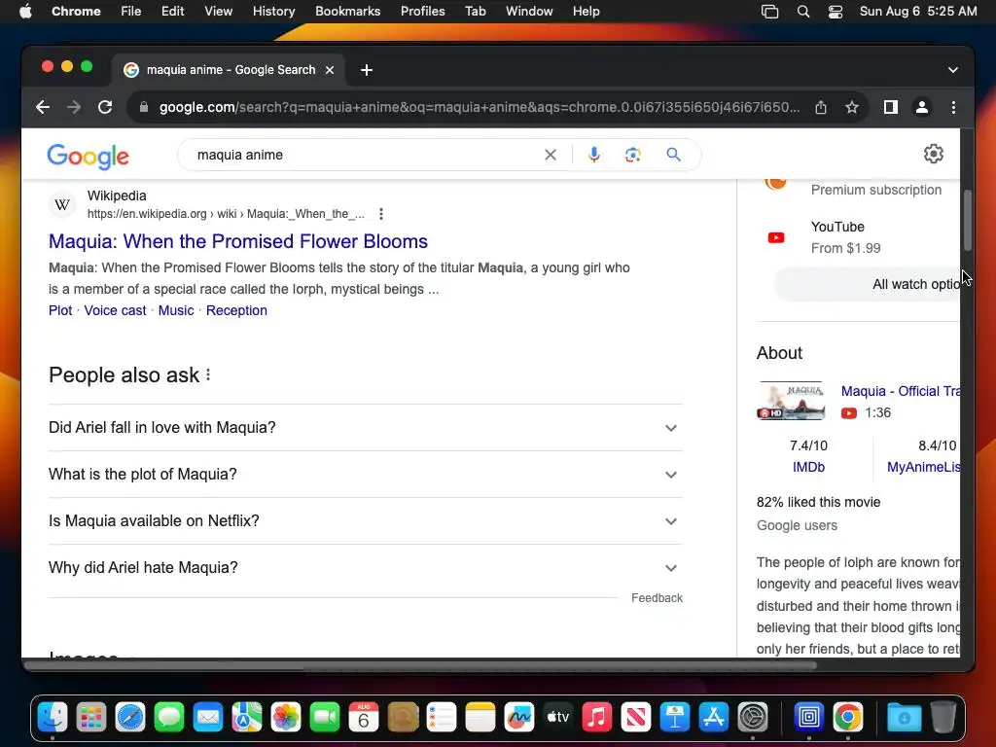Expand What is the plot of Maquia
Screen dimensions: 996x747
click(x=366, y=475)
